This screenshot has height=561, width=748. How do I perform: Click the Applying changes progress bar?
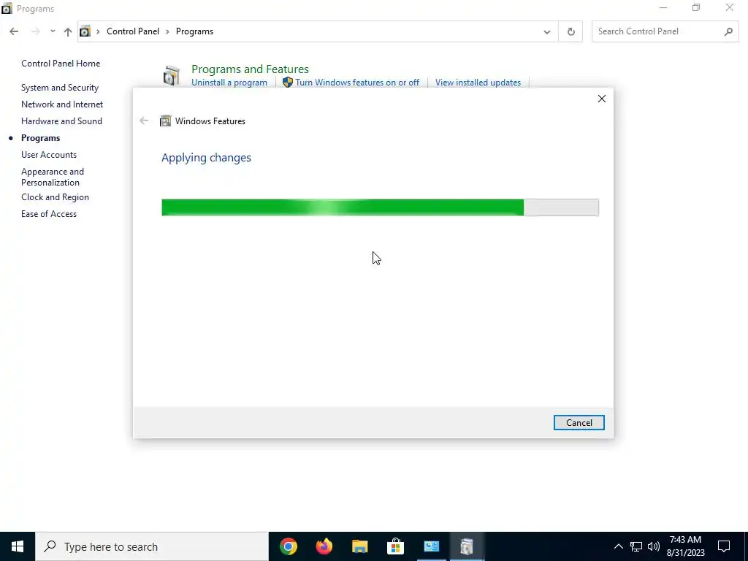[380, 207]
